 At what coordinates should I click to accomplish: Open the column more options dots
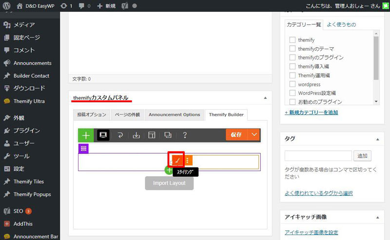point(188,160)
